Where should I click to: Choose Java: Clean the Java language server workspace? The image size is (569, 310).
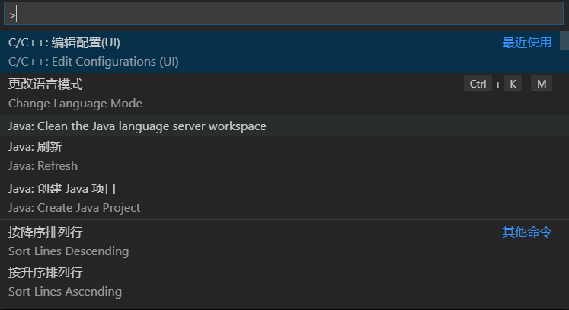(x=137, y=126)
